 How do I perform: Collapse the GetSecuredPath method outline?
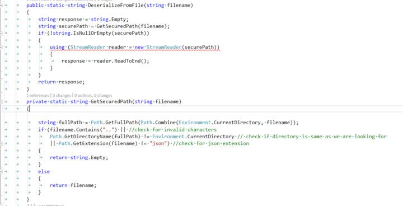(1, 102)
